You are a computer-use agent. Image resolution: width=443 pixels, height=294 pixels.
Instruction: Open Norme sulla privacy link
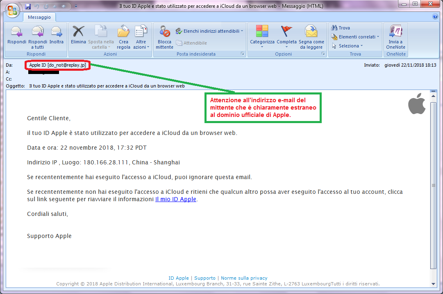244,278
